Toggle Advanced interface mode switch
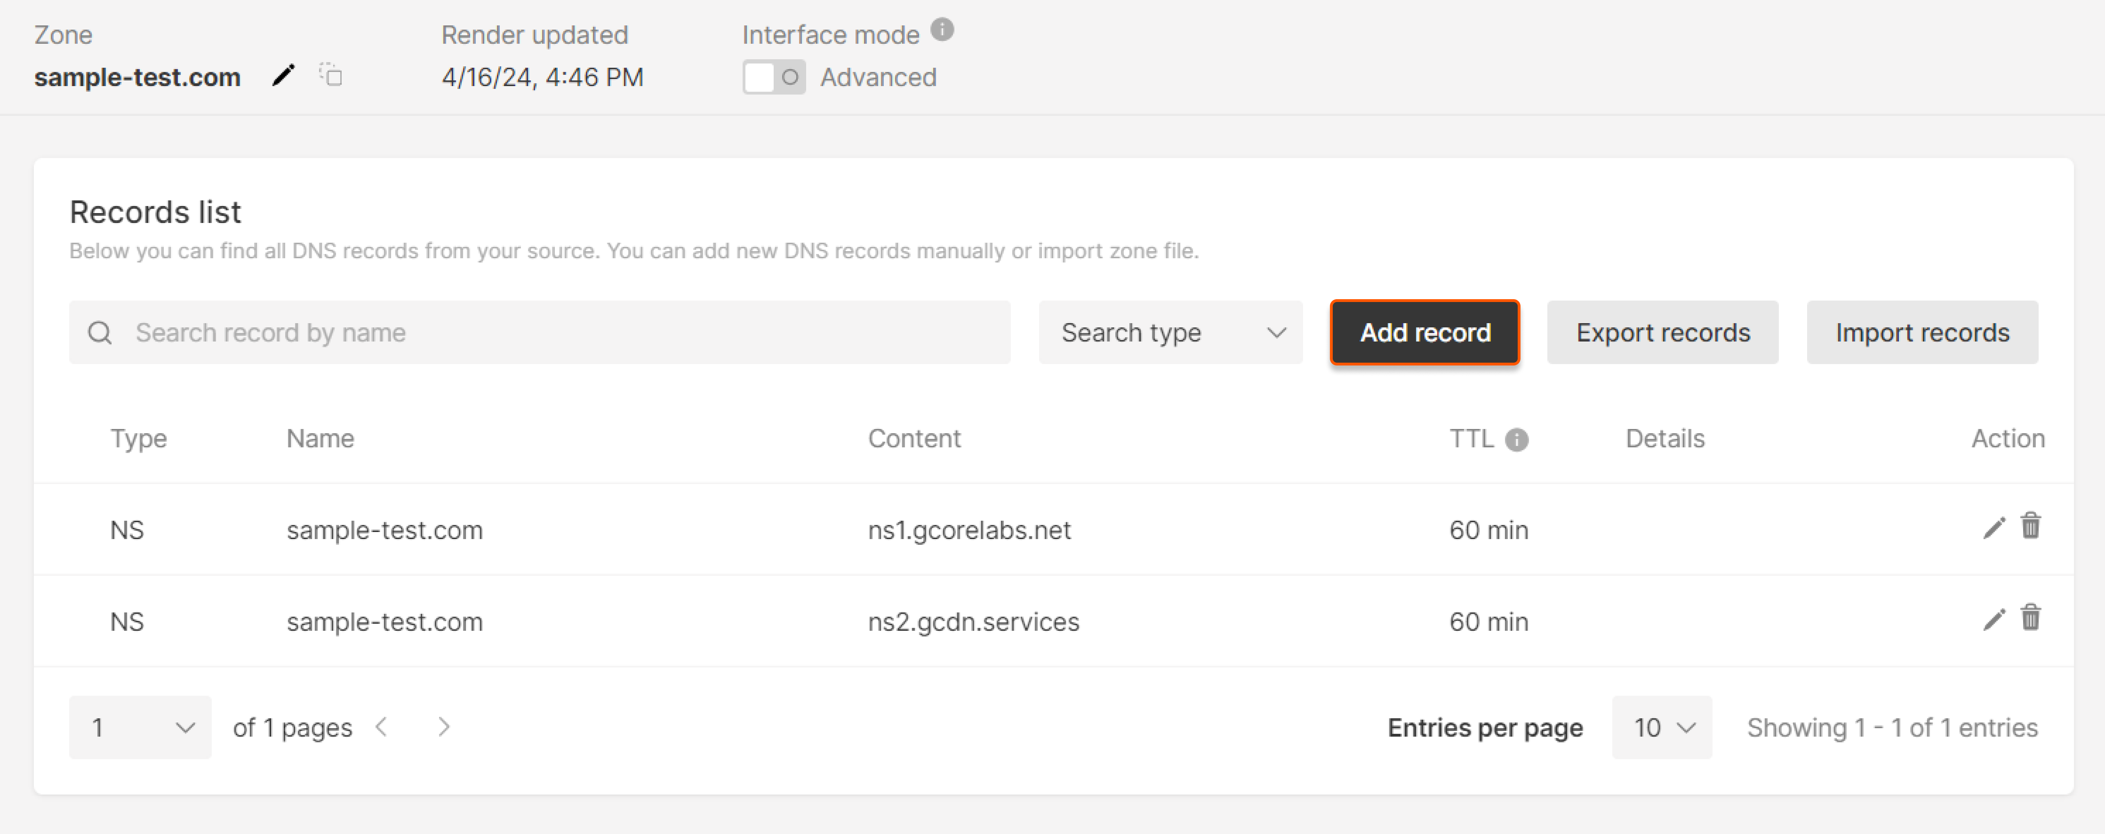2105x834 pixels. click(773, 77)
